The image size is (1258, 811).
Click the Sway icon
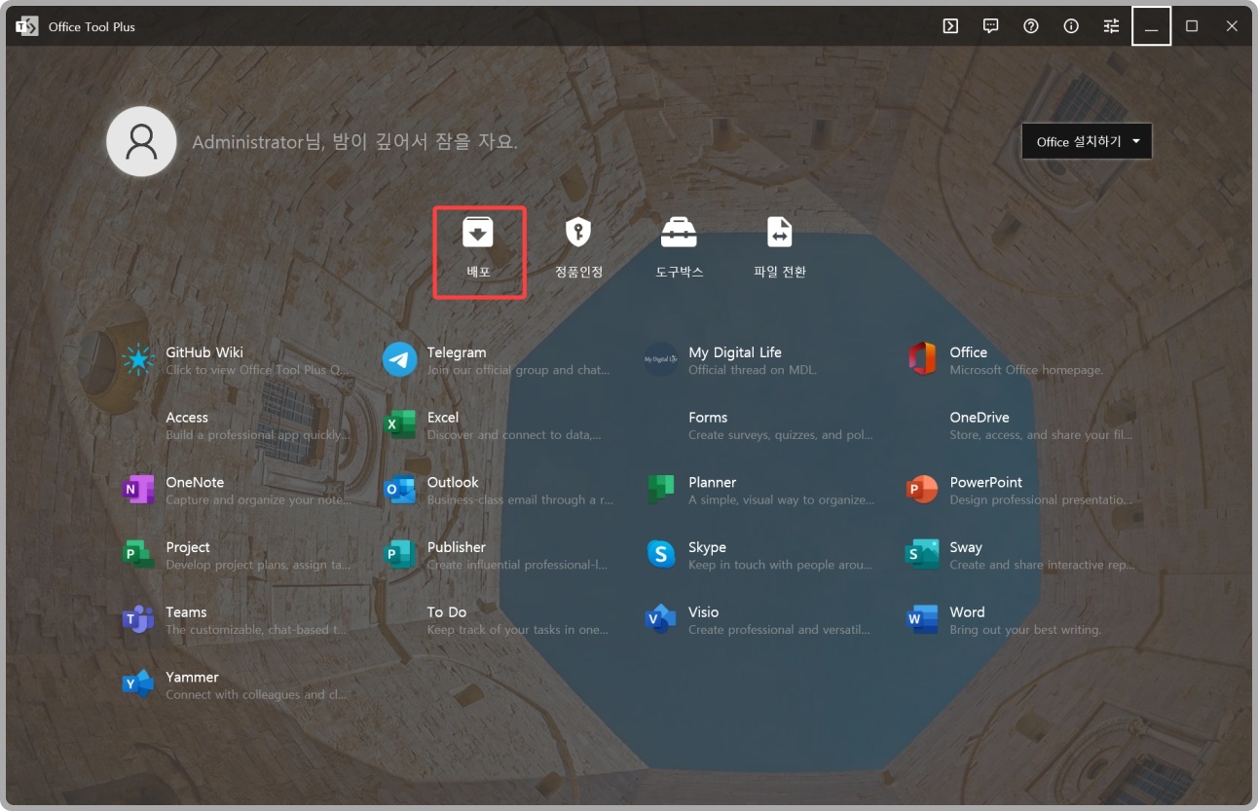pyautogui.click(x=922, y=555)
